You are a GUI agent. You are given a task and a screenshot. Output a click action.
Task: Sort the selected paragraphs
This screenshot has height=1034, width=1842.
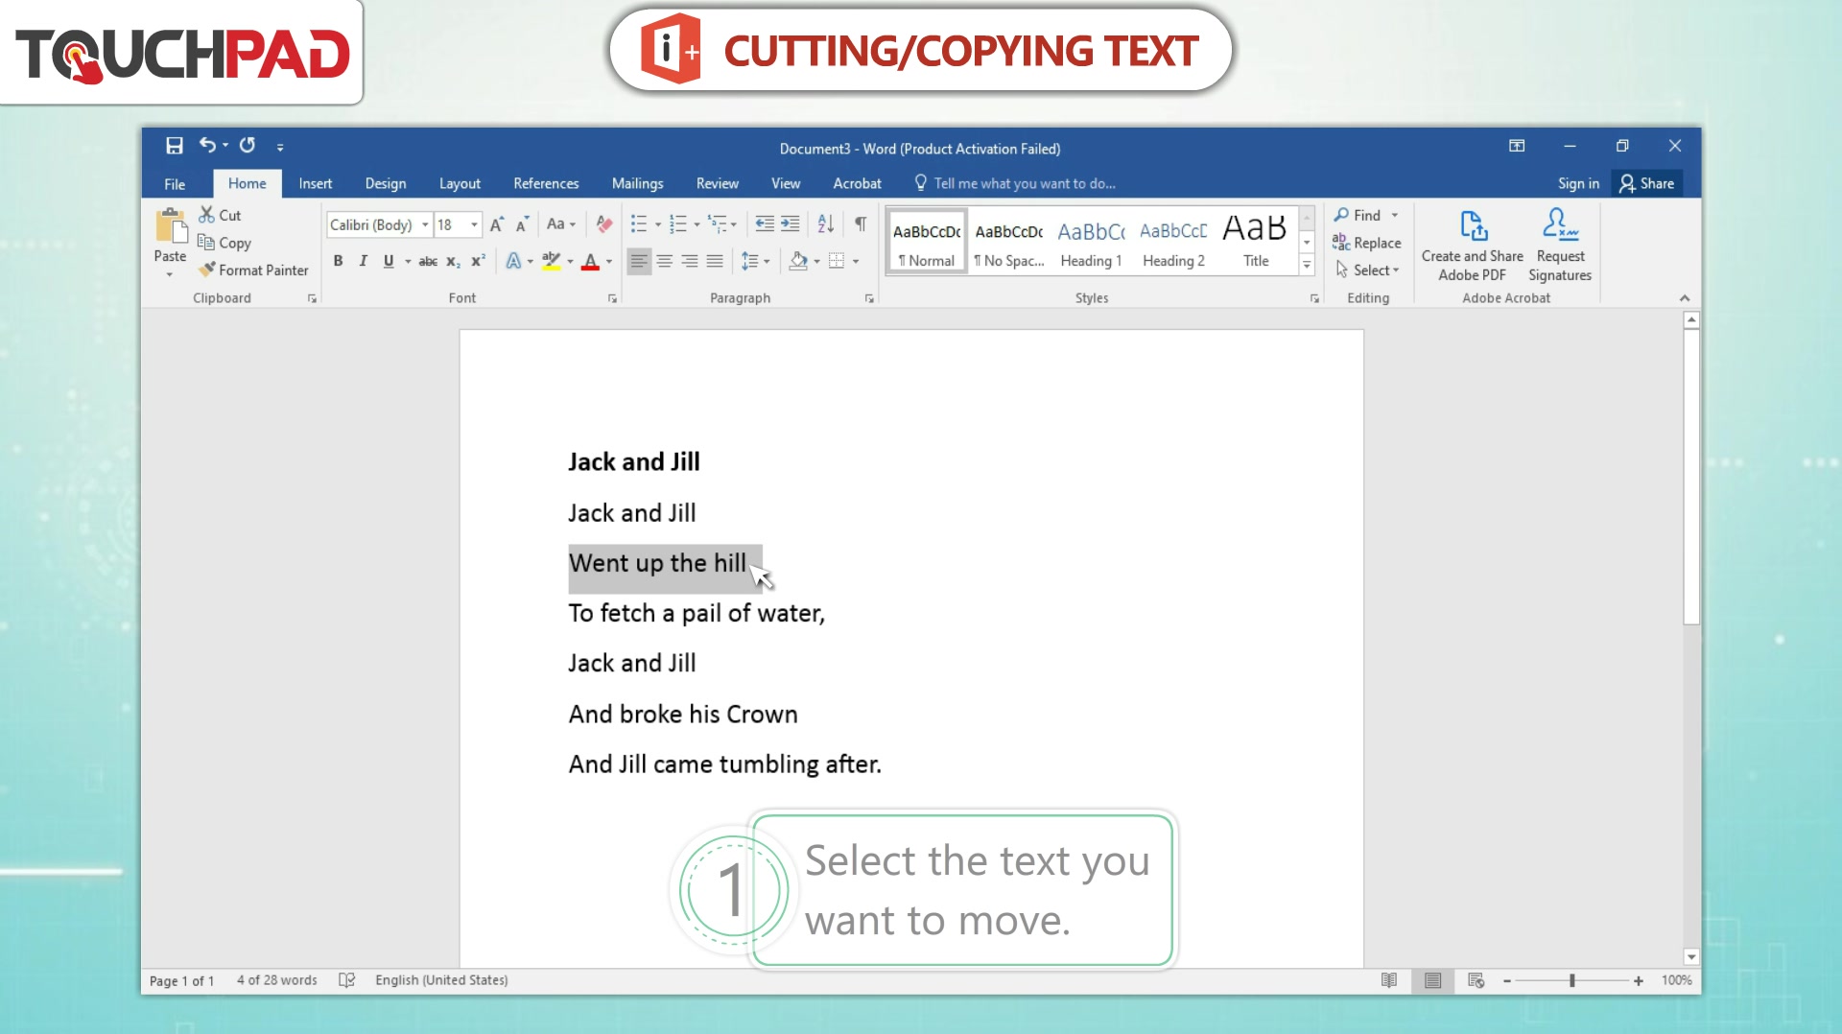click(826, 224)
